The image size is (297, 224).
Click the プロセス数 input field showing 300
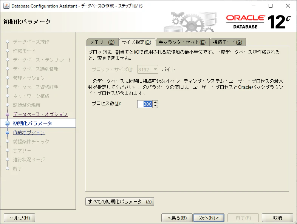145,104
